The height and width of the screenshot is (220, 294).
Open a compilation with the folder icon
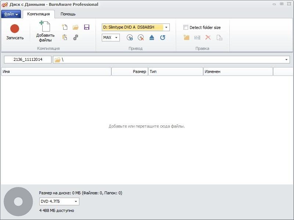(x=76, y=27)
